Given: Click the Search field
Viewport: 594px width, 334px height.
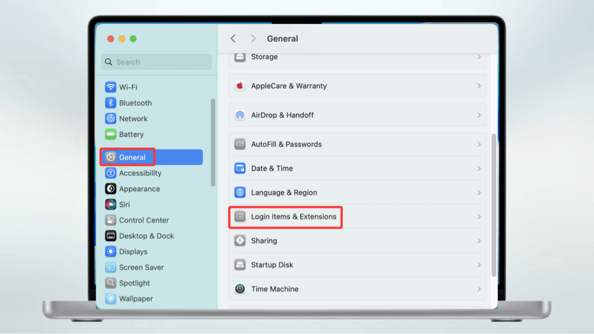Looking at the screenshot, I should coord(156,62).
